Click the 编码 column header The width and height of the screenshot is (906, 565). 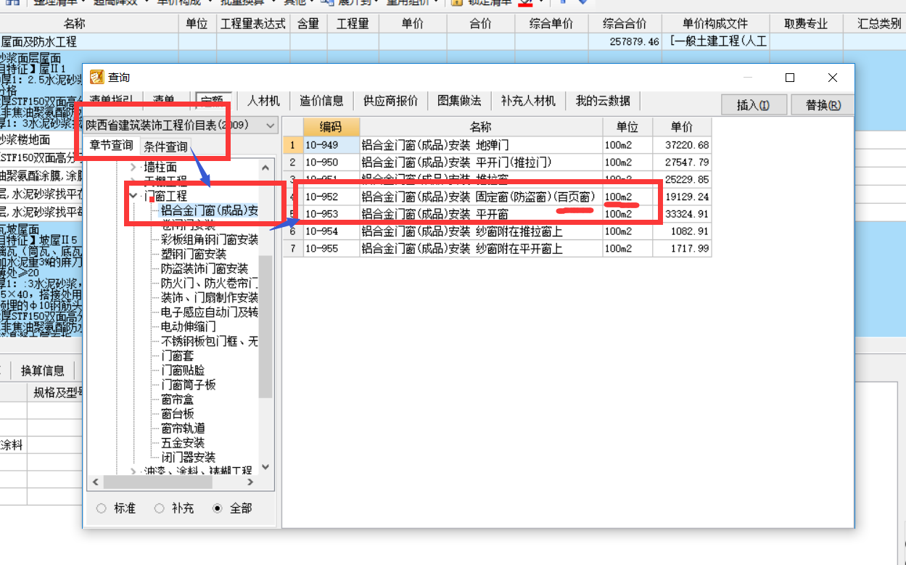point(331,127)
